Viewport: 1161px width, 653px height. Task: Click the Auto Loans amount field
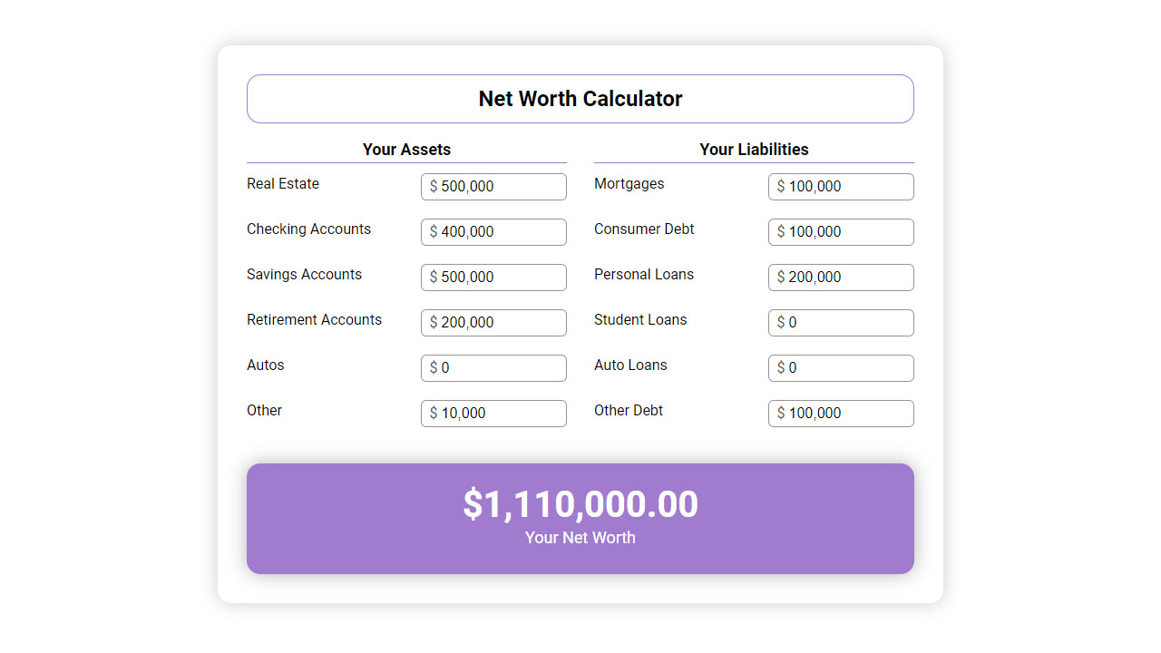(x=841, y=368)
